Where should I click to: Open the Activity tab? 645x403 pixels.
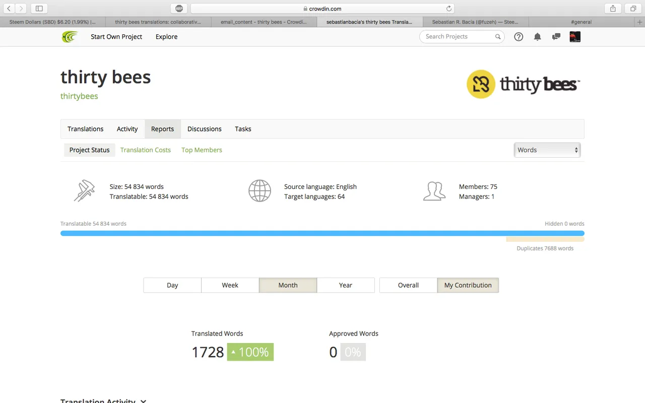coord(127,129)
